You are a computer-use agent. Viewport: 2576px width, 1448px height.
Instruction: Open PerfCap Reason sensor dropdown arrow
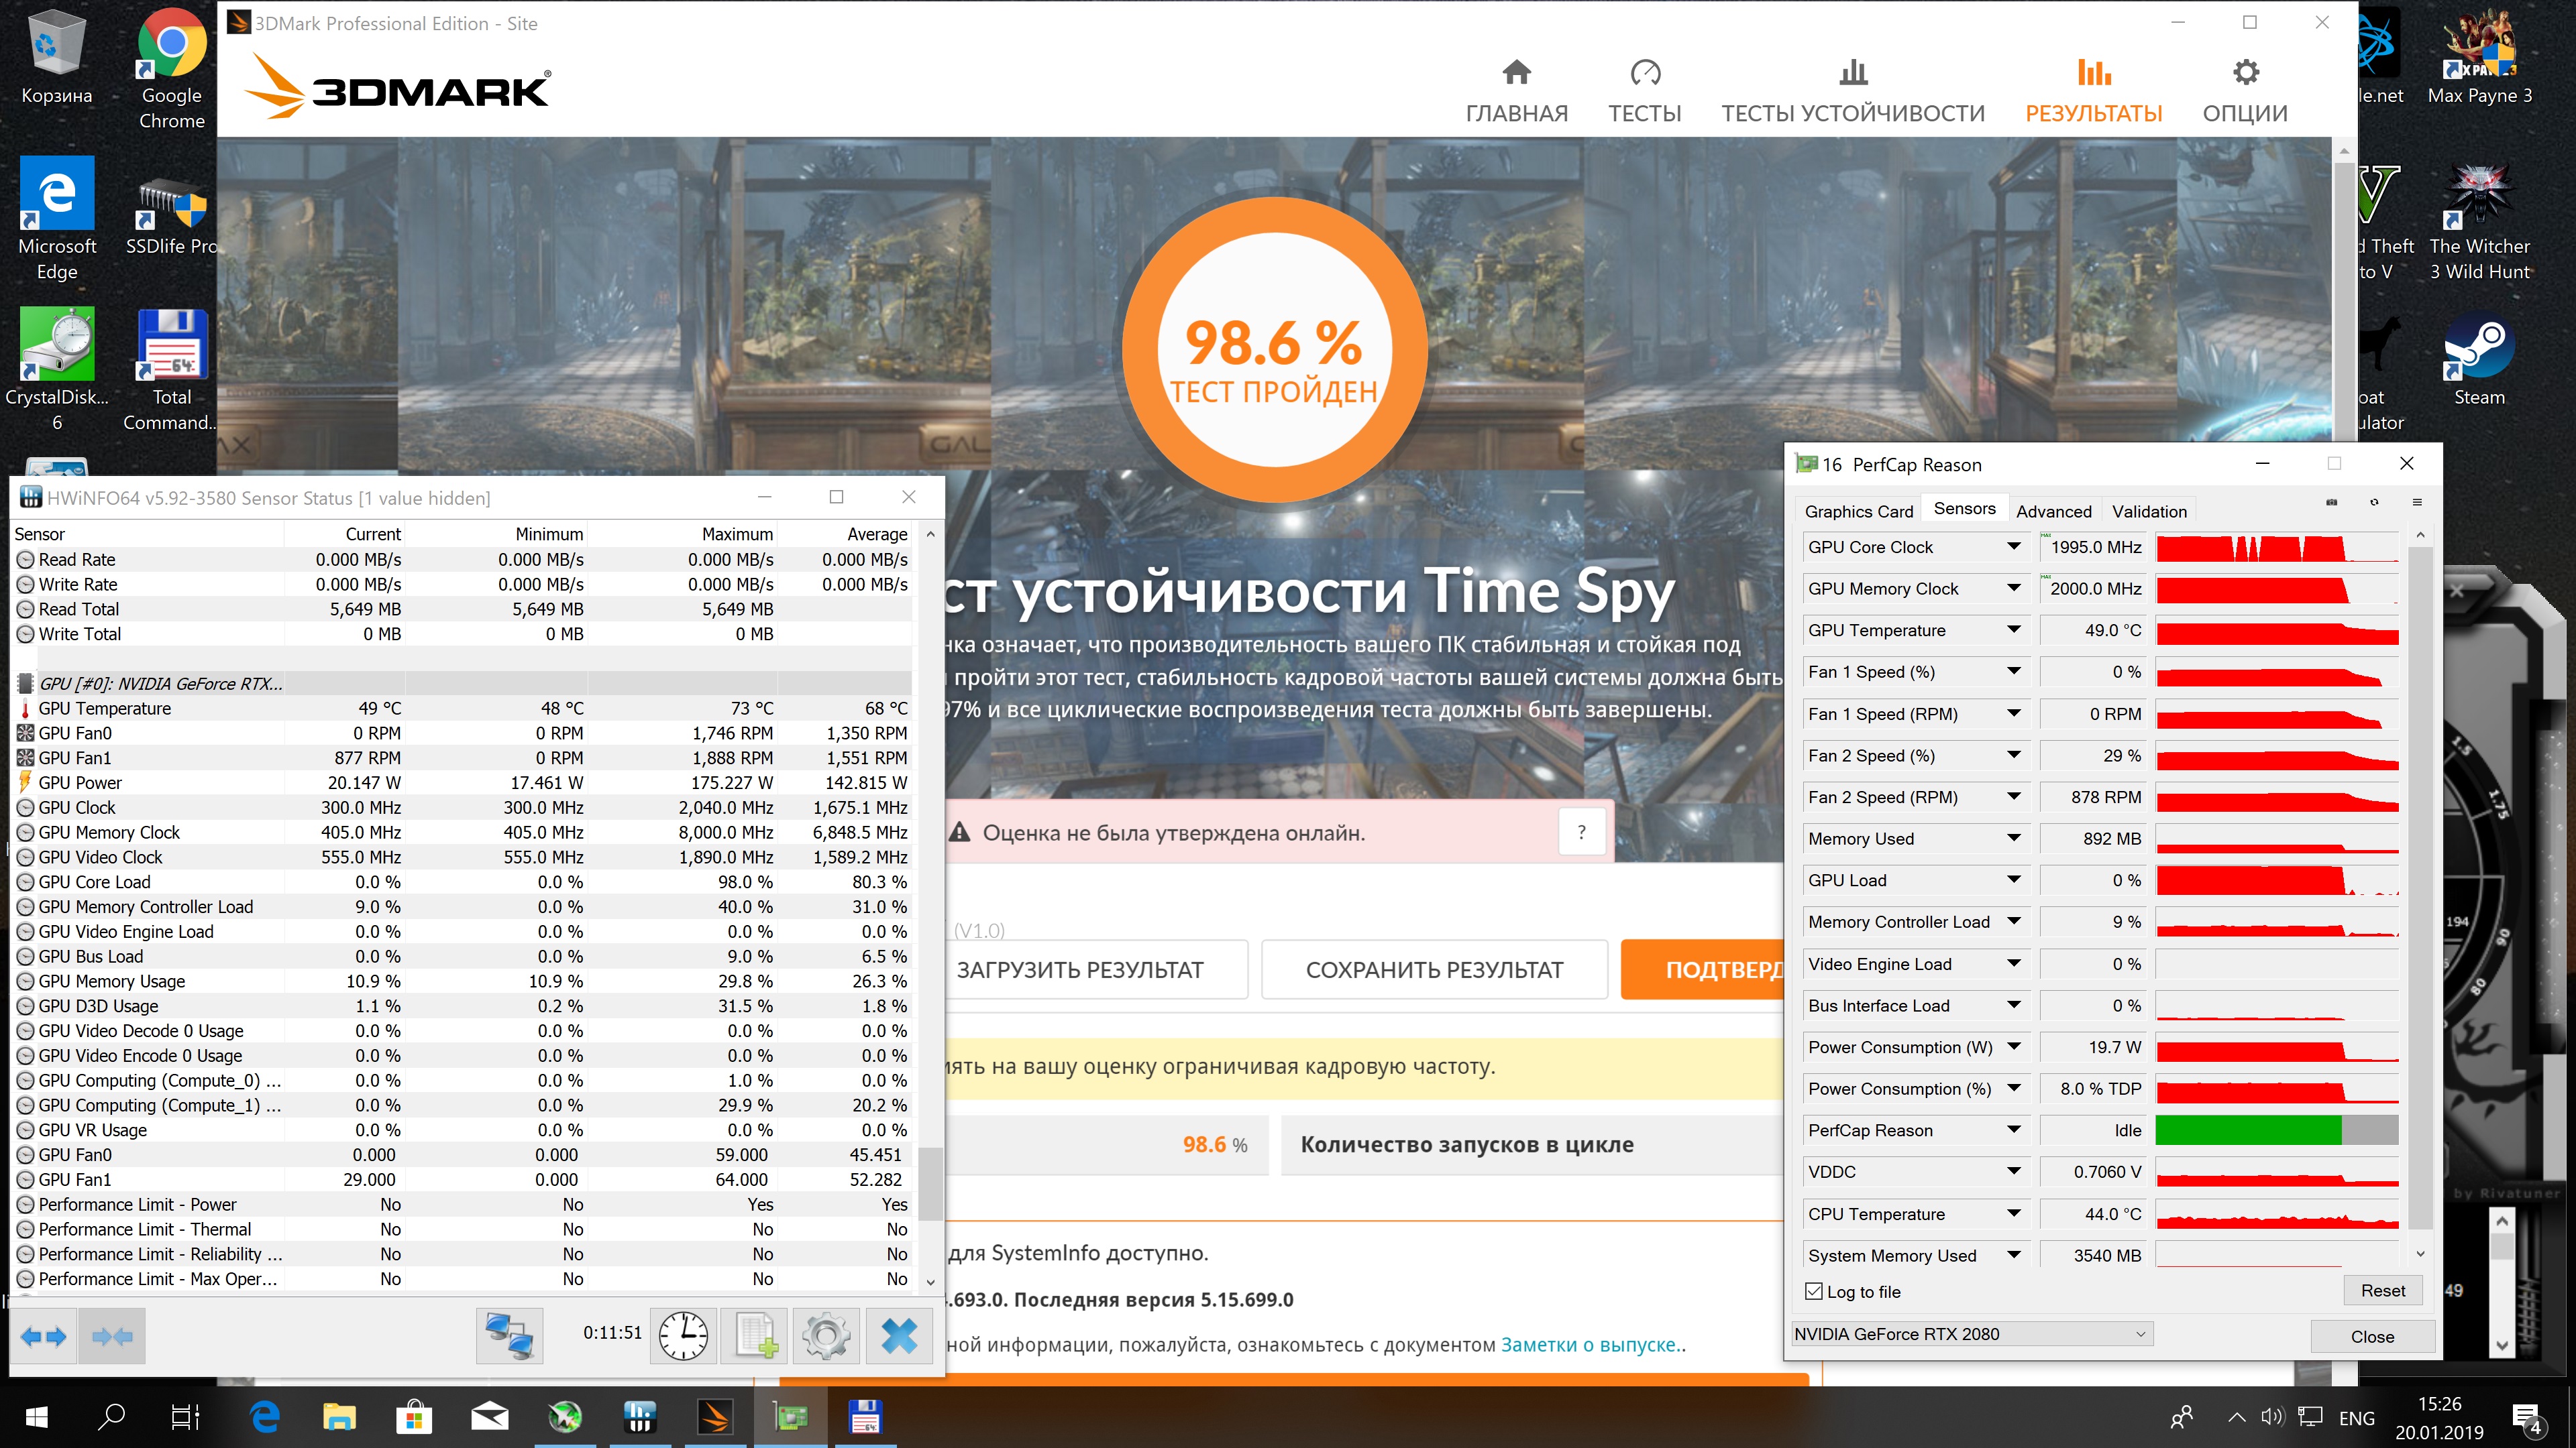point(2013,1130)
